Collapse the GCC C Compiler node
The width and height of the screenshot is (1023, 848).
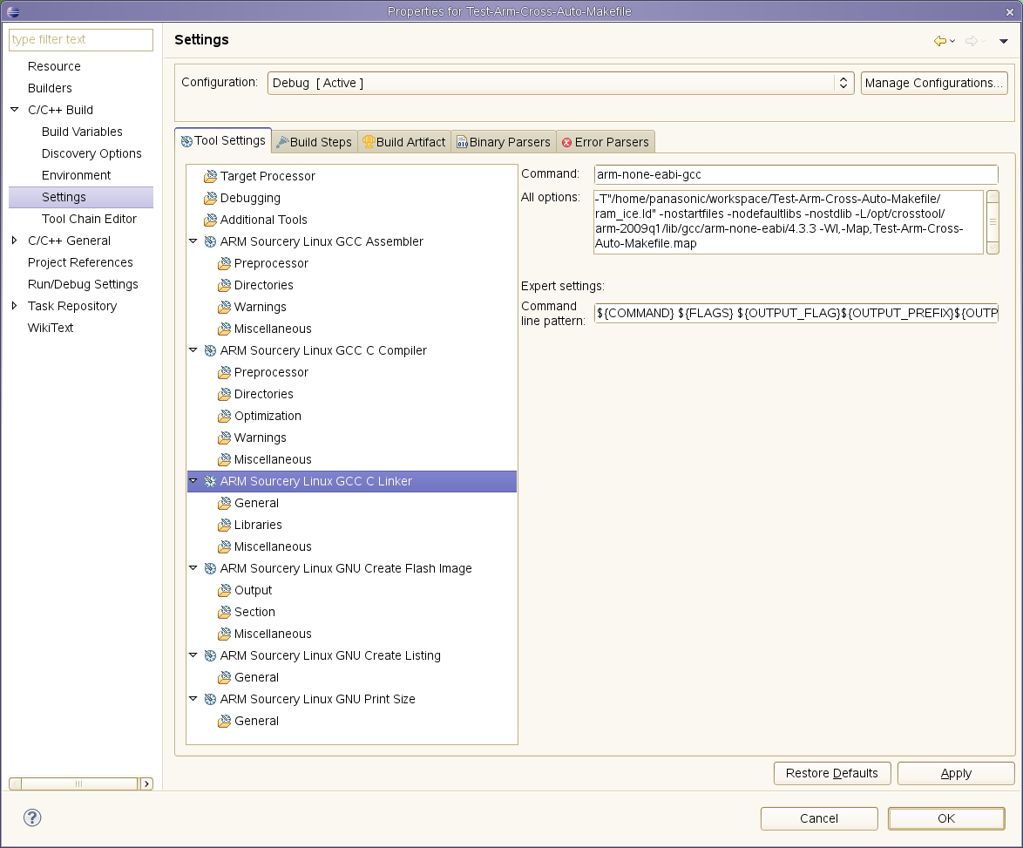click(193, 350)
